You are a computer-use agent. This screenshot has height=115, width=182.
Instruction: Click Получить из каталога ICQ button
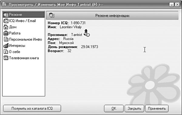[x=32, y=108]
